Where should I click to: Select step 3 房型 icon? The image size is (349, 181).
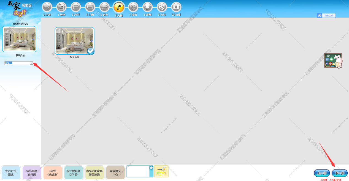(75, 7)
